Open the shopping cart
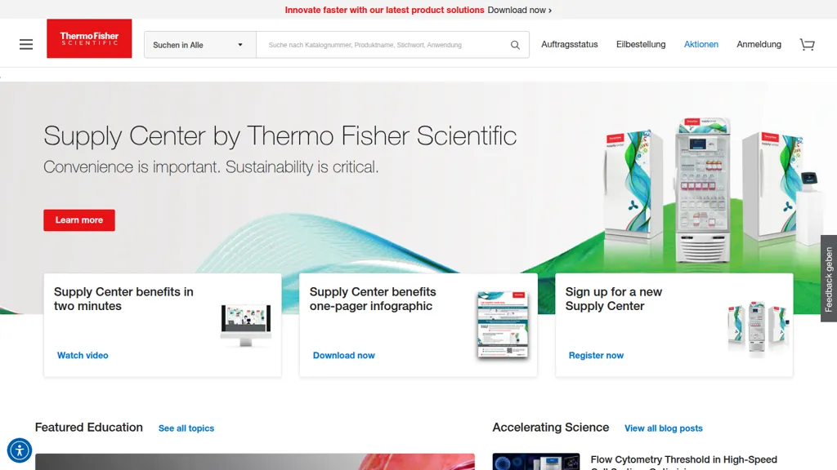Screen dimensions: 837x470 [807, 45]
